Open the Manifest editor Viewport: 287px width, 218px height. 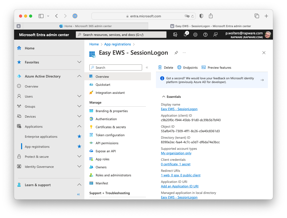(102, 183)
